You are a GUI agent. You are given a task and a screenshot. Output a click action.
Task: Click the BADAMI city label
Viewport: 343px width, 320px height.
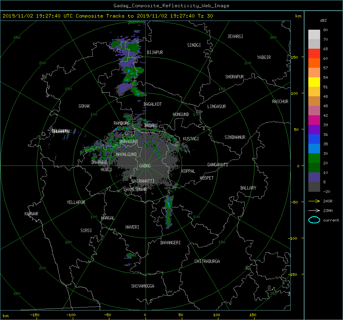(x=151, y=126)
